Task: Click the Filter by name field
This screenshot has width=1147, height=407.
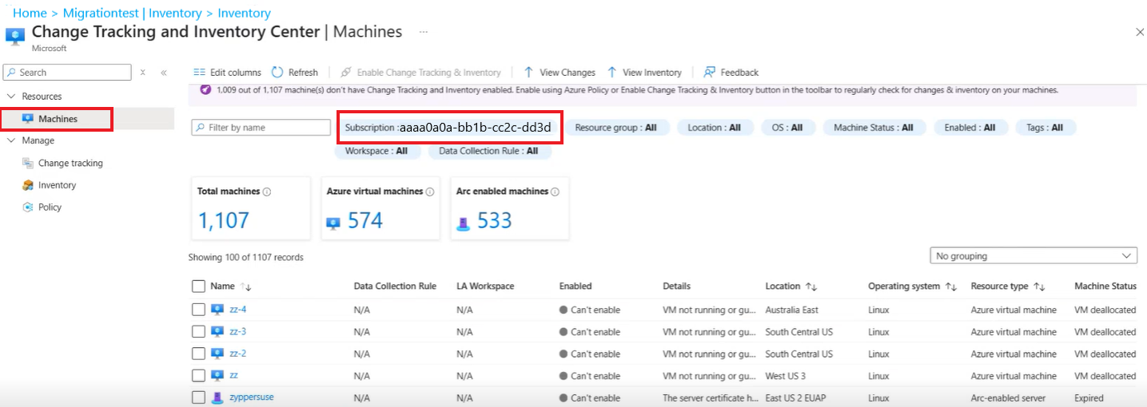Action: pos(261,128)
